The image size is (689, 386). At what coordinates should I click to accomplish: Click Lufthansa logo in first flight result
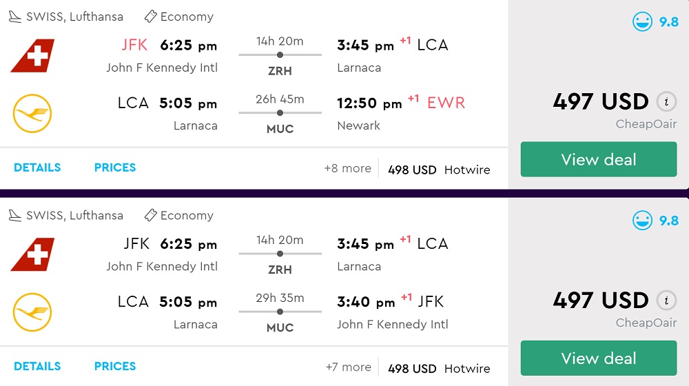[x=32, y=114]
